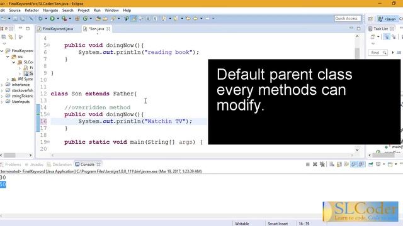Click the Save icon in toolbar

pos(15,18)
